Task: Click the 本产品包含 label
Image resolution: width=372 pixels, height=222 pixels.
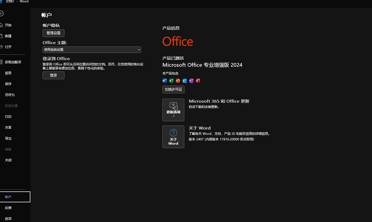Action: [x=170, y=73]
